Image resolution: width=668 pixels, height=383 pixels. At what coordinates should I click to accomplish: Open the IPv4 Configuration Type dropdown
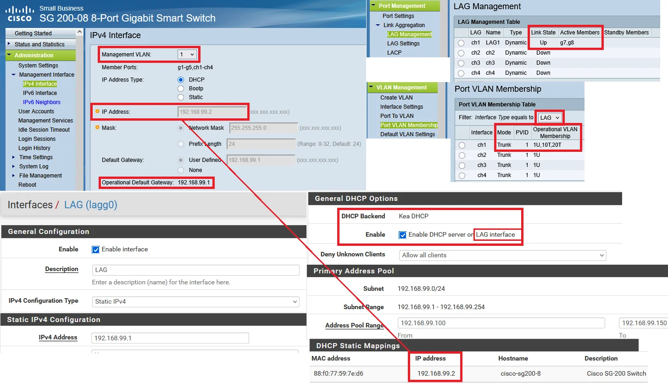click(x=196, y=302)
